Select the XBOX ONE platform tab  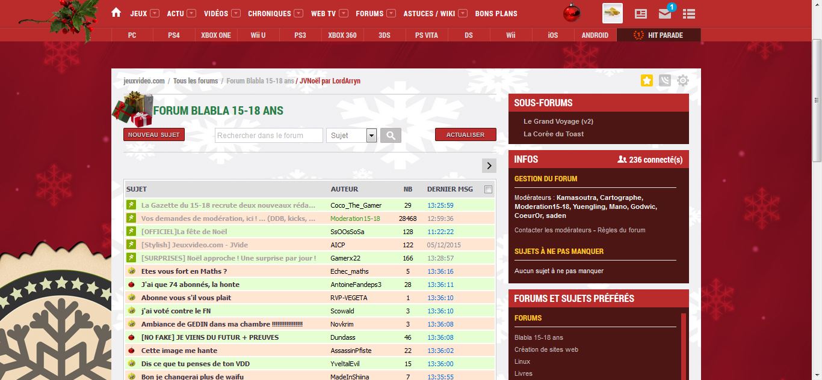(216, 35)
